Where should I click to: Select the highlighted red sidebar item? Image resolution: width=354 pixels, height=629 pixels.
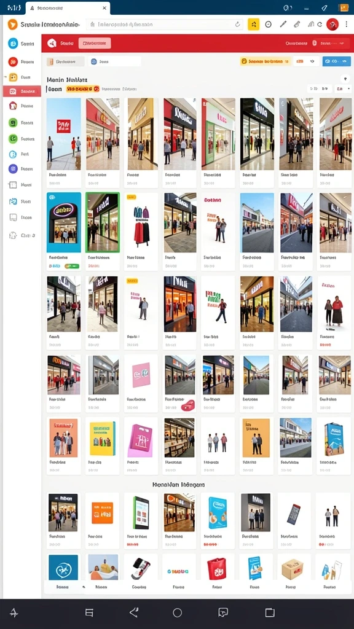pos(22,91)
